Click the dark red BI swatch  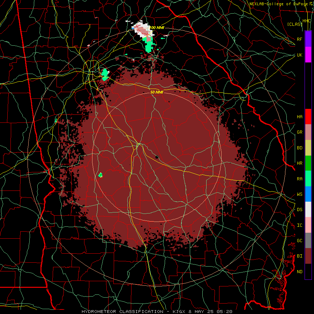pyautogui.click(x=308, y=256)
